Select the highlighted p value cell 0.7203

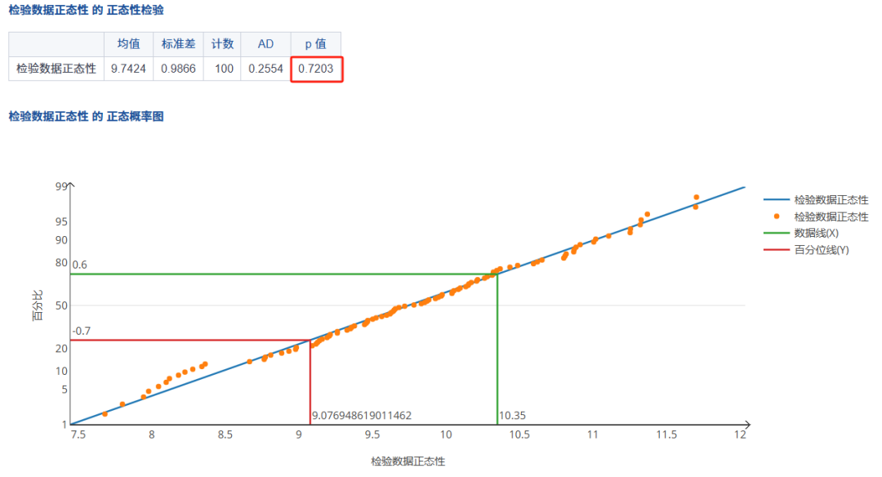tap(315, 69)
